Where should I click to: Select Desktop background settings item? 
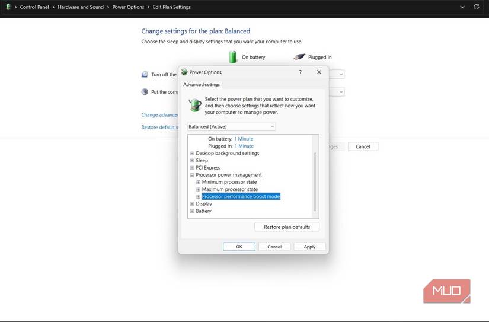point(228,153)
